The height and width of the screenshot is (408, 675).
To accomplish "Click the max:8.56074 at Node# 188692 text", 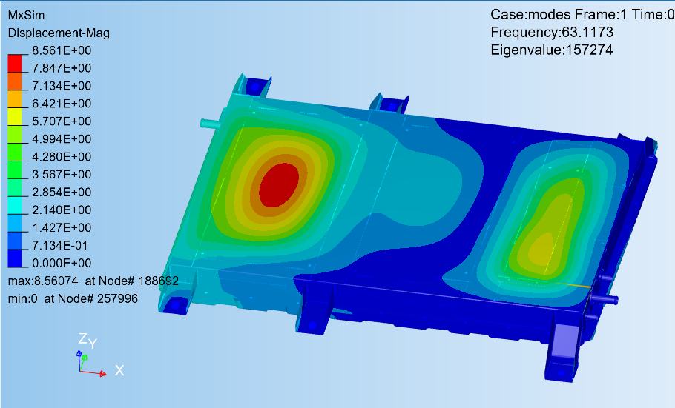I will pyautogui.click(x=93, y=281).
